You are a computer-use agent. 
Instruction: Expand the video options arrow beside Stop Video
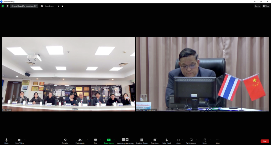[25, 140]
